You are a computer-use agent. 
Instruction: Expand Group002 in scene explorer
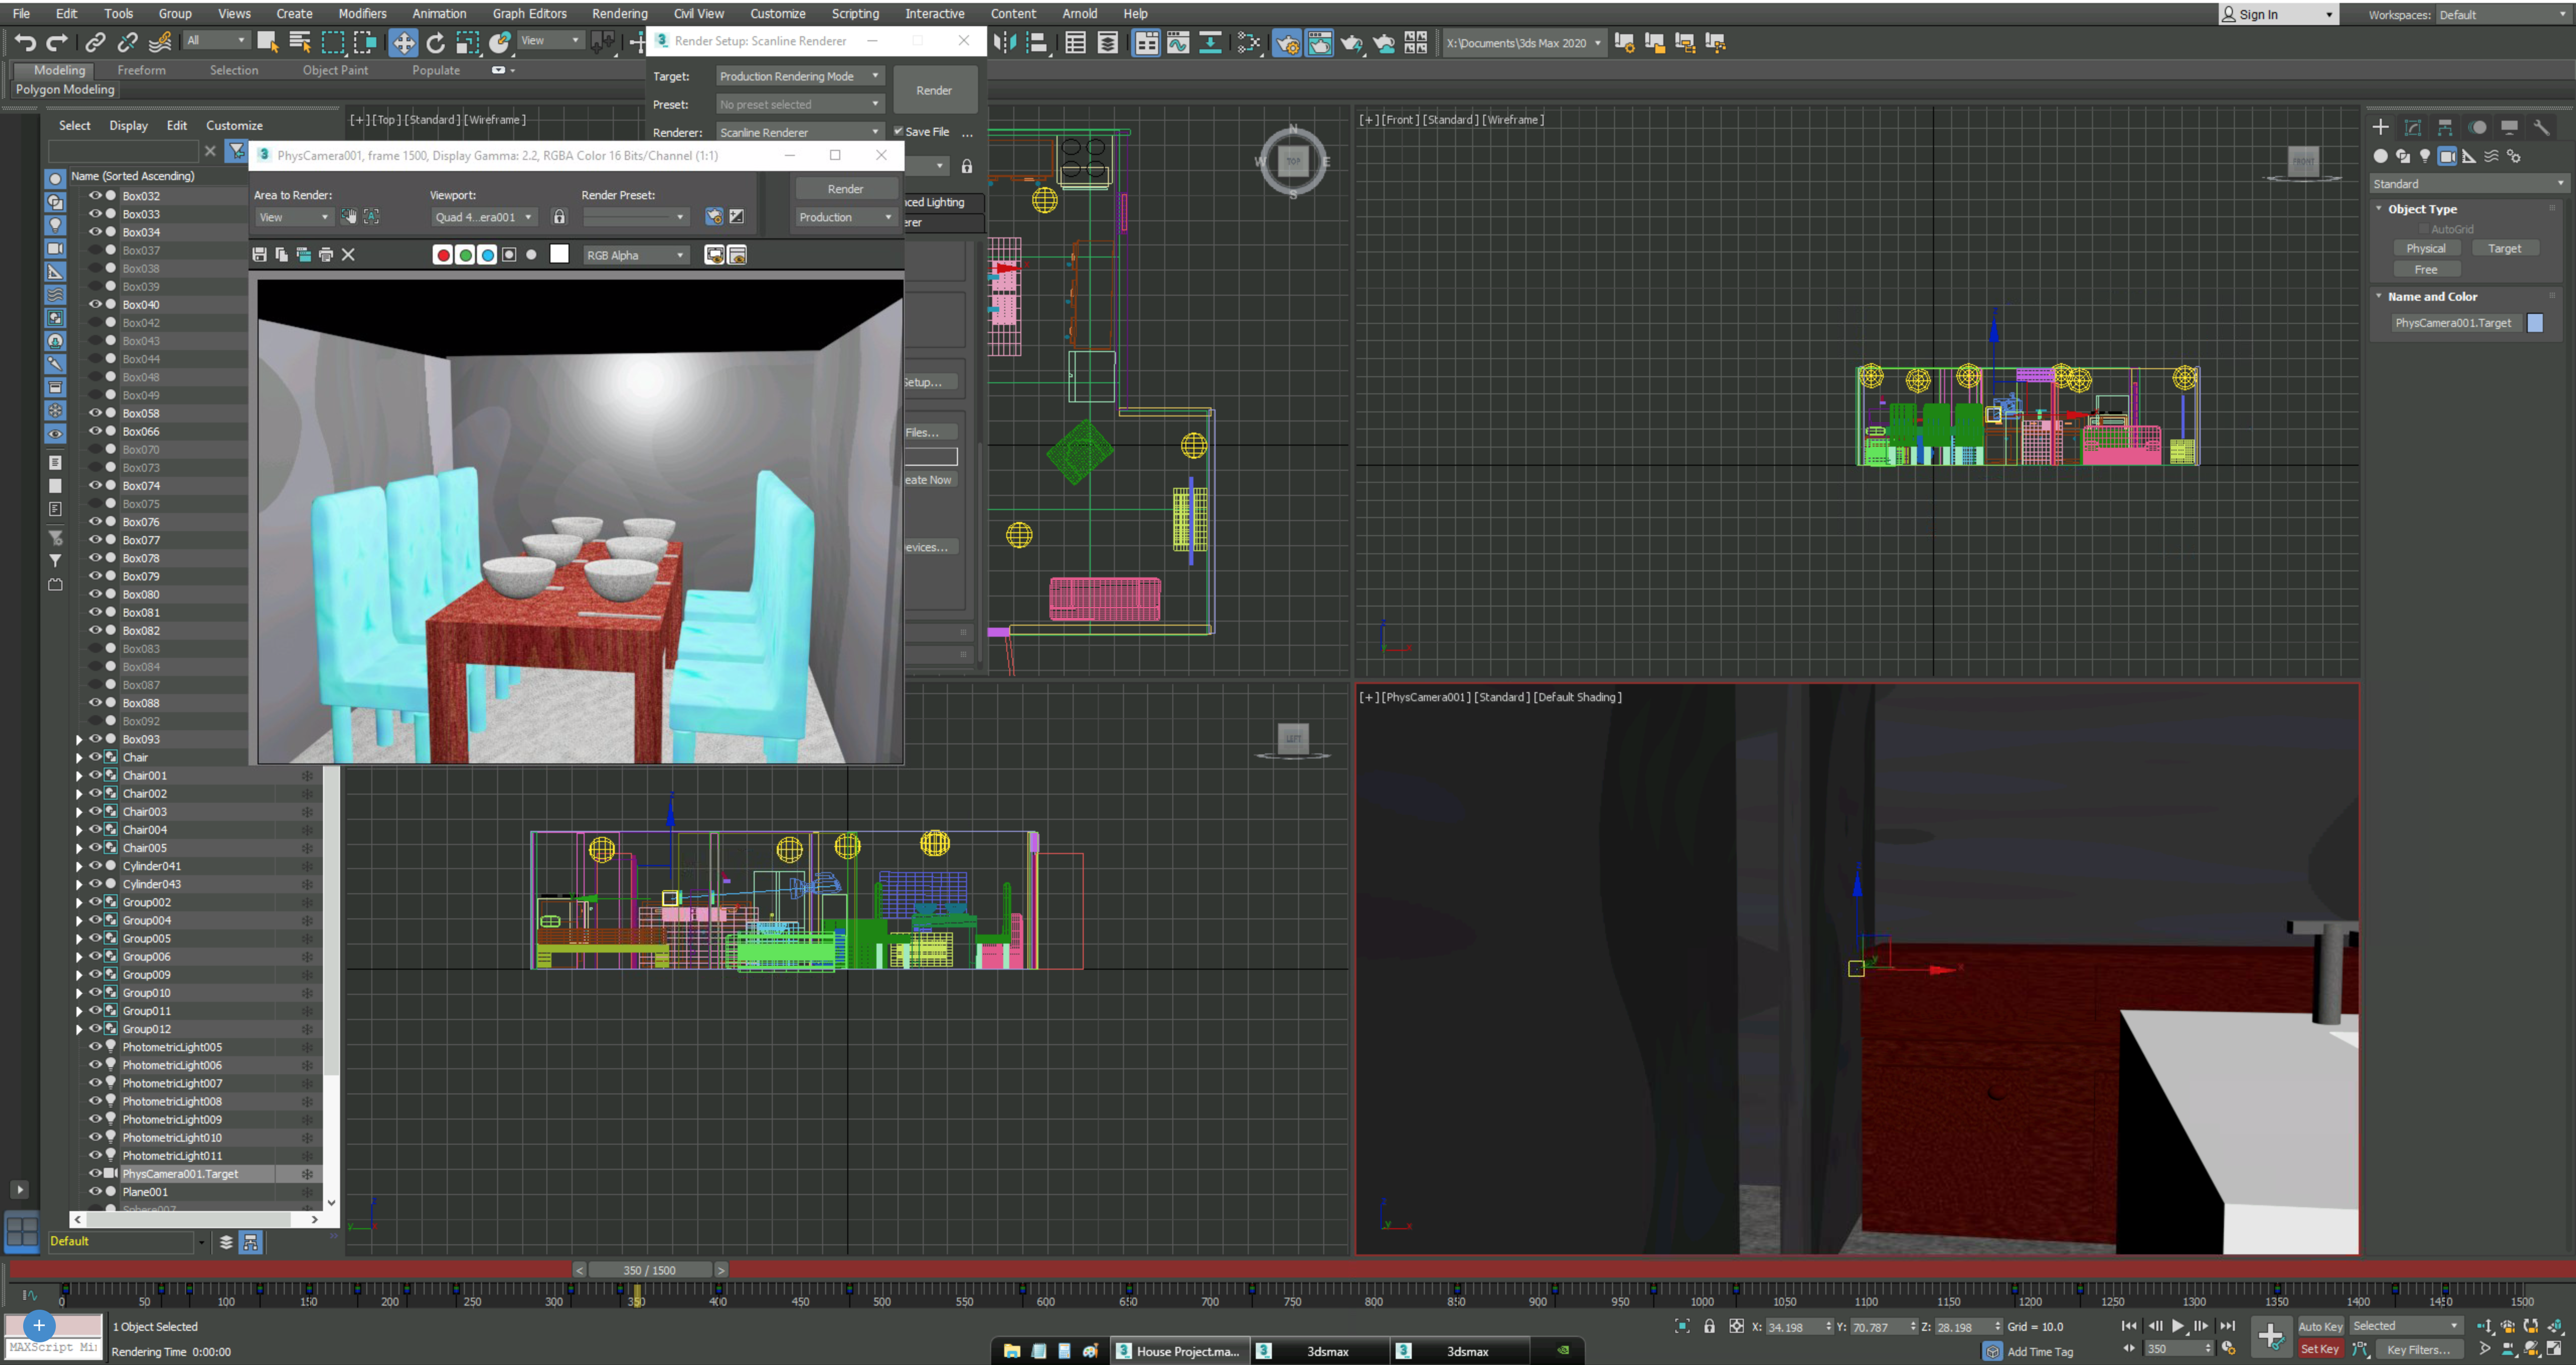tap(79, 902)
